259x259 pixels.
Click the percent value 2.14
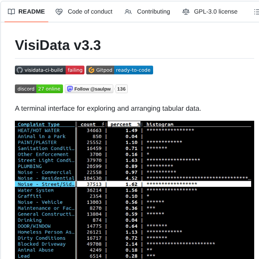132,244
